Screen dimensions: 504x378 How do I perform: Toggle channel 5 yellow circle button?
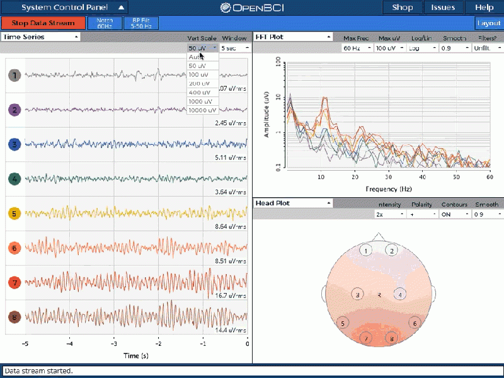point(14,214)
